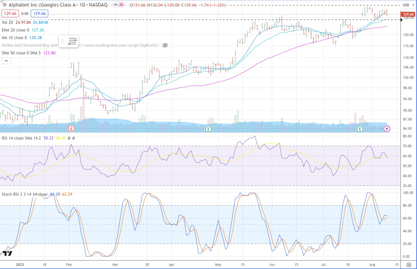Click the change value −1.74 (−1.32%)

pyautogui.click(x=212, y=5)
